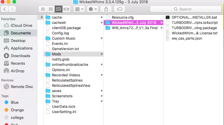Image resolution: width=224 pixels, height=125 pixels.
Task: Select the GameVersion.txt file
Action: pos(74,49)
